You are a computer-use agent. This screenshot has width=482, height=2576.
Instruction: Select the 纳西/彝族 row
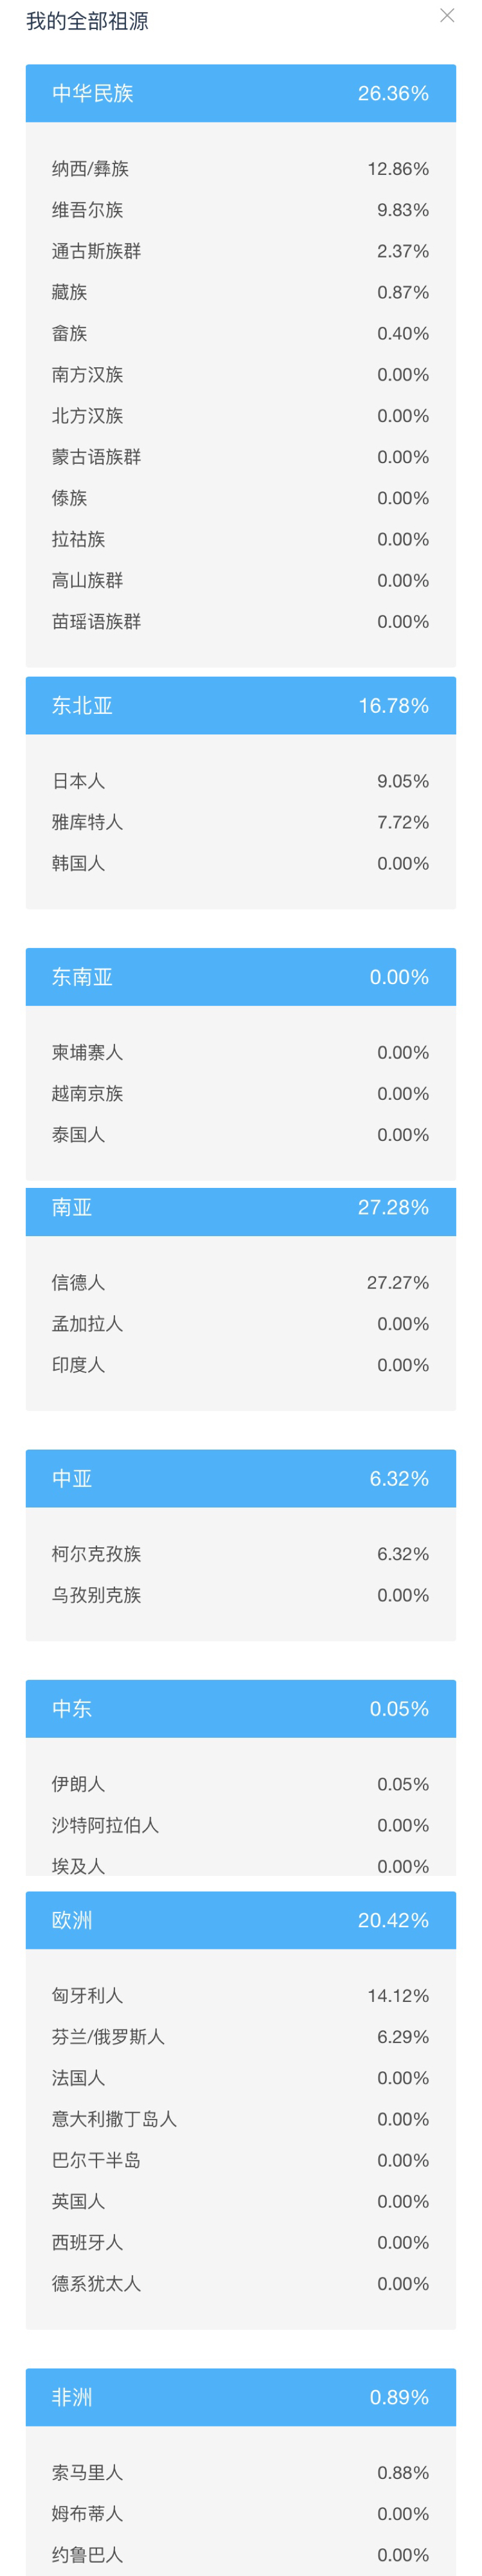(241, 169)
